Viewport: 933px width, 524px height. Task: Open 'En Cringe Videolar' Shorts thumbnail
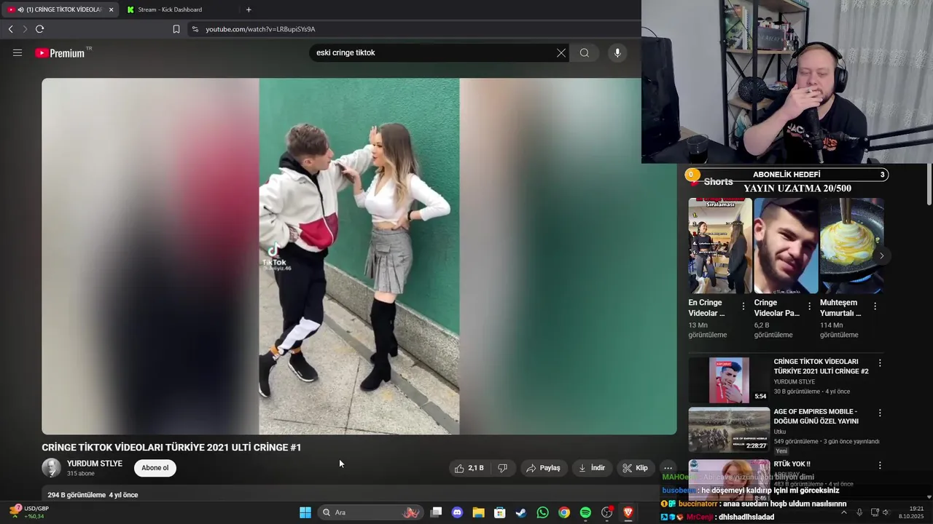720,246
